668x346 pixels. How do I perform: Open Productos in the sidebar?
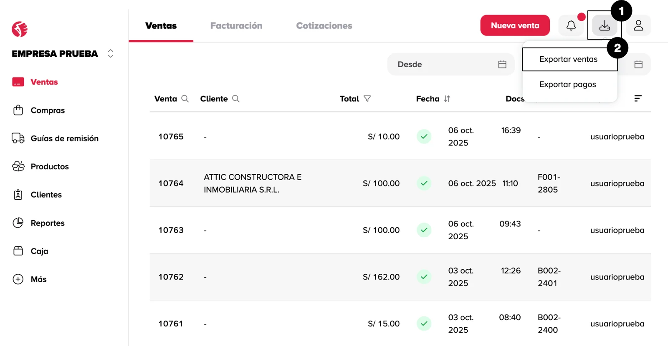[49, 167]
